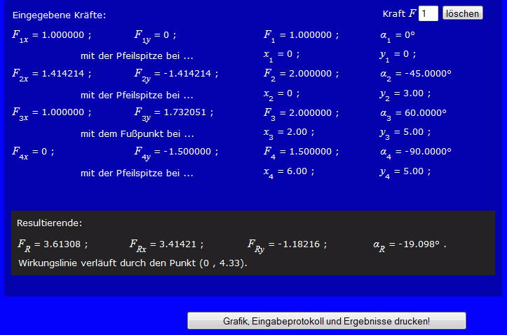
Task: Click the F4y = -1.500000 value
Action: click(x=175, y=151)
